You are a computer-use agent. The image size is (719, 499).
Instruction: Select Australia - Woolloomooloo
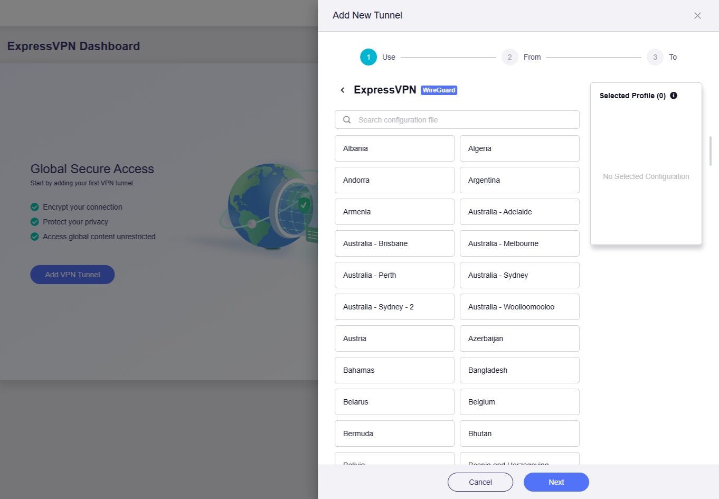coord(519,307)
